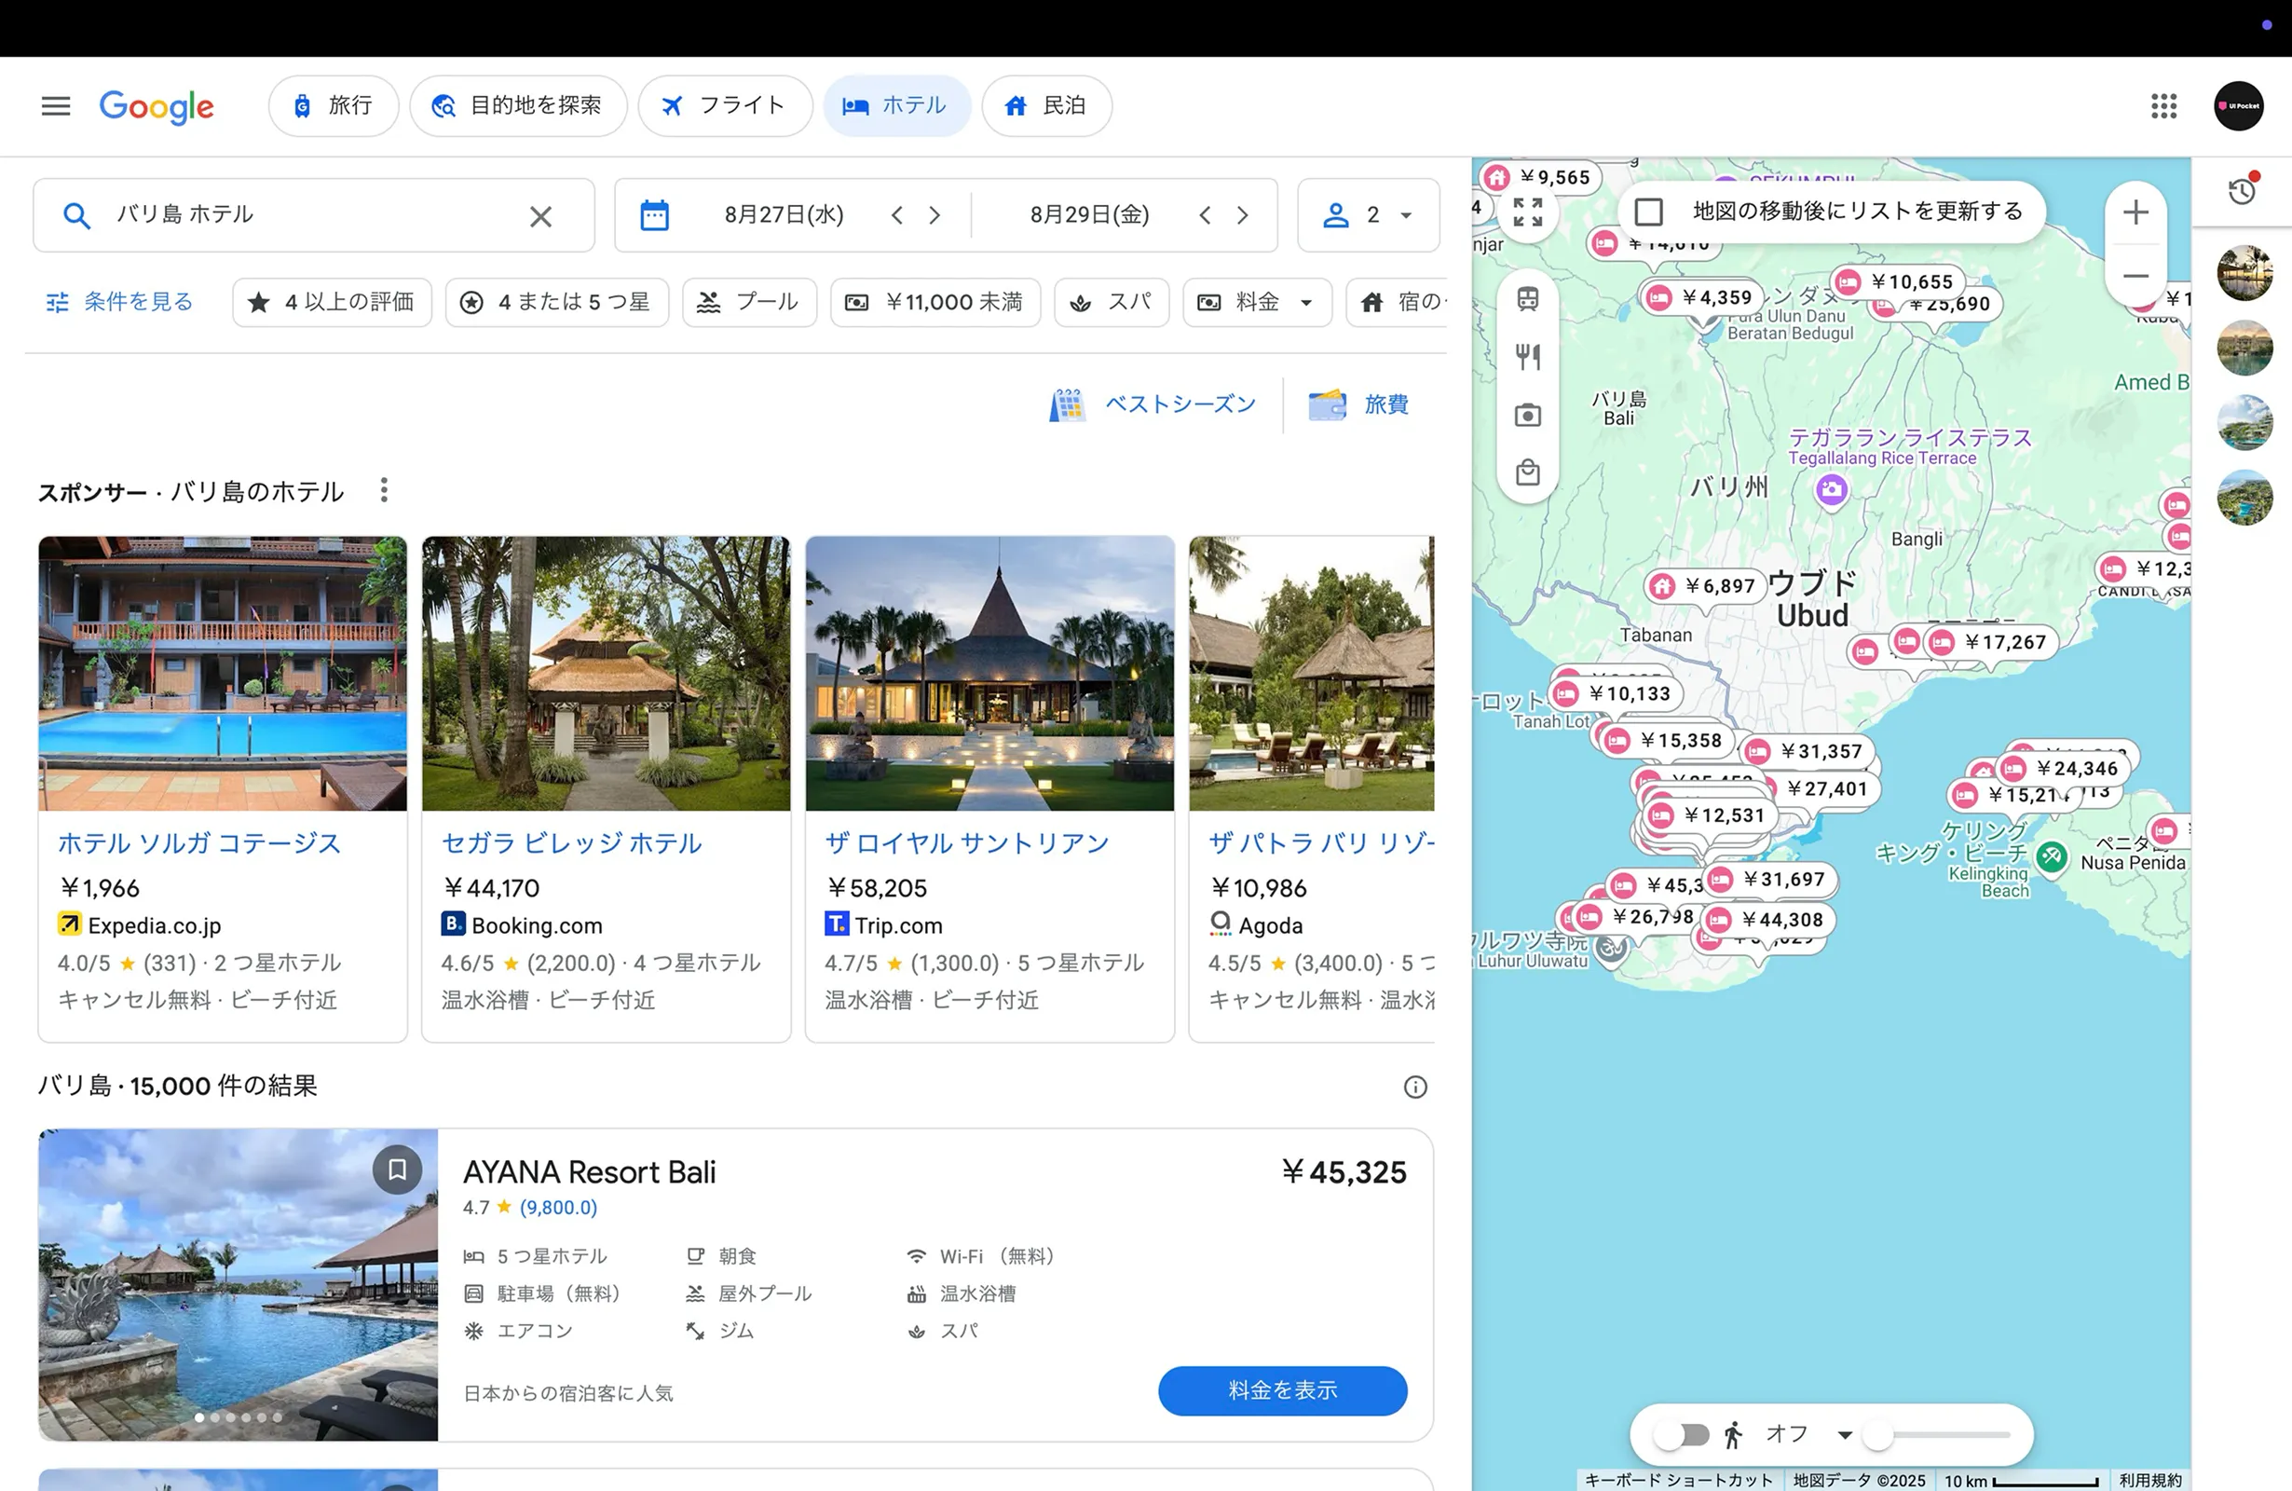Toggle the スパ filter chip

1112,303
